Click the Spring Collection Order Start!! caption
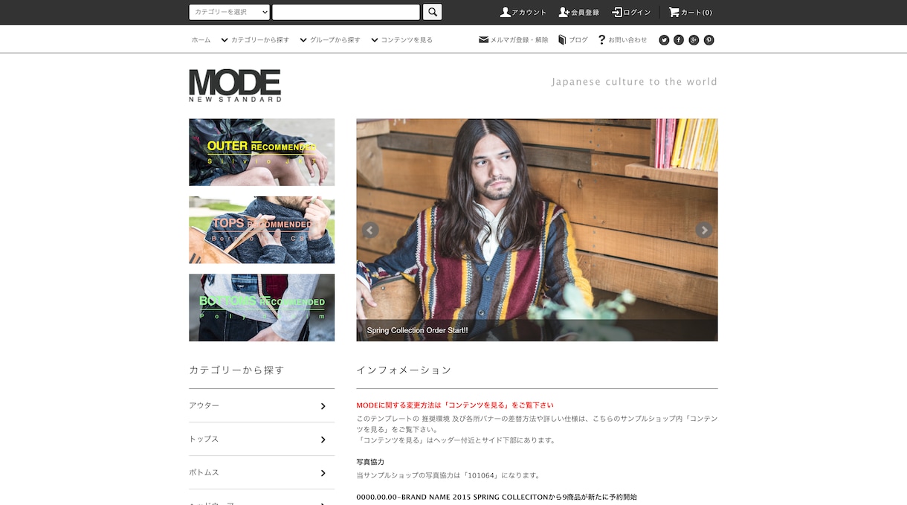907x505 pixels. [x=417, y=330]
